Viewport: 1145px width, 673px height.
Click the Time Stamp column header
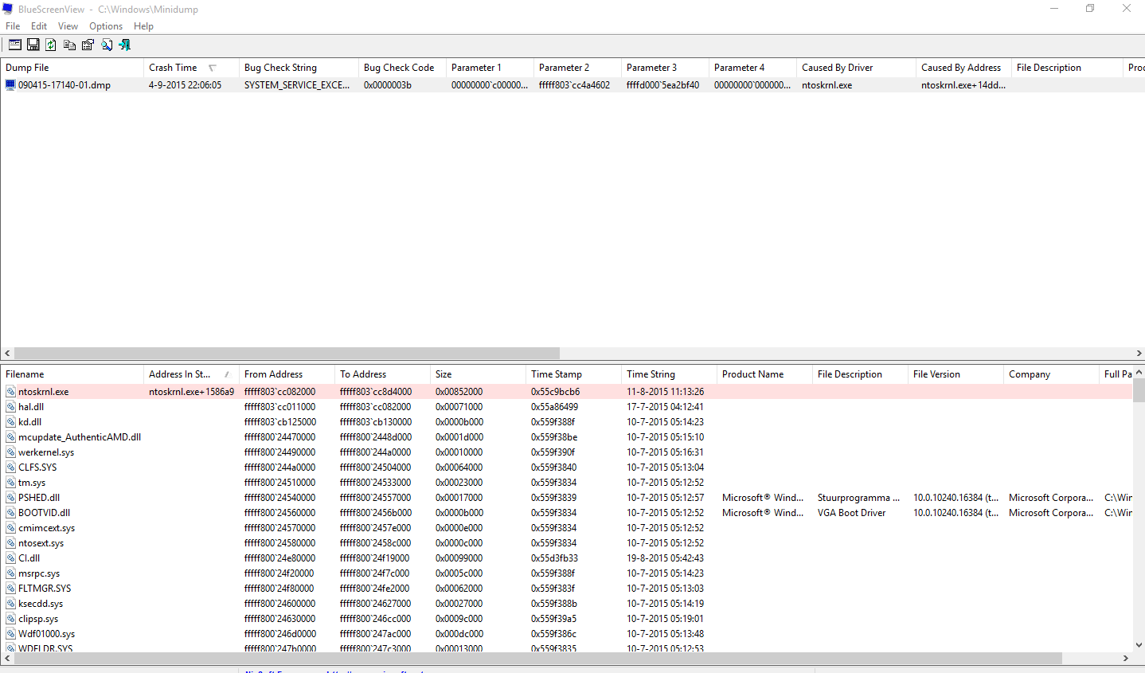coord(573,374)
